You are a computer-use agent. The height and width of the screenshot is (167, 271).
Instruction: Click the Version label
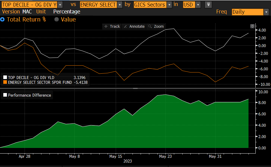point(11,12)
